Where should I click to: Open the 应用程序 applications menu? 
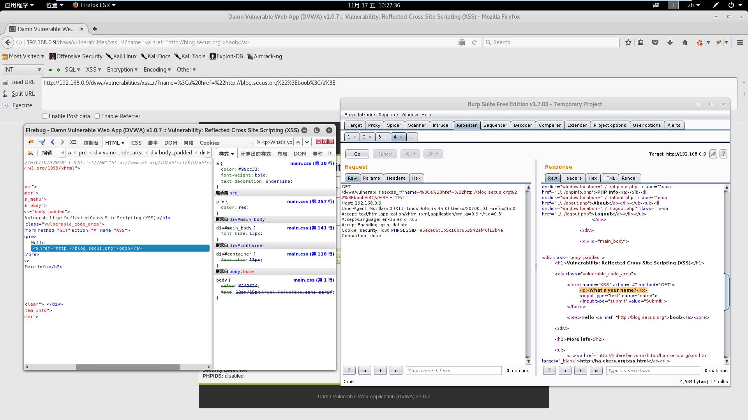[19, 5]
